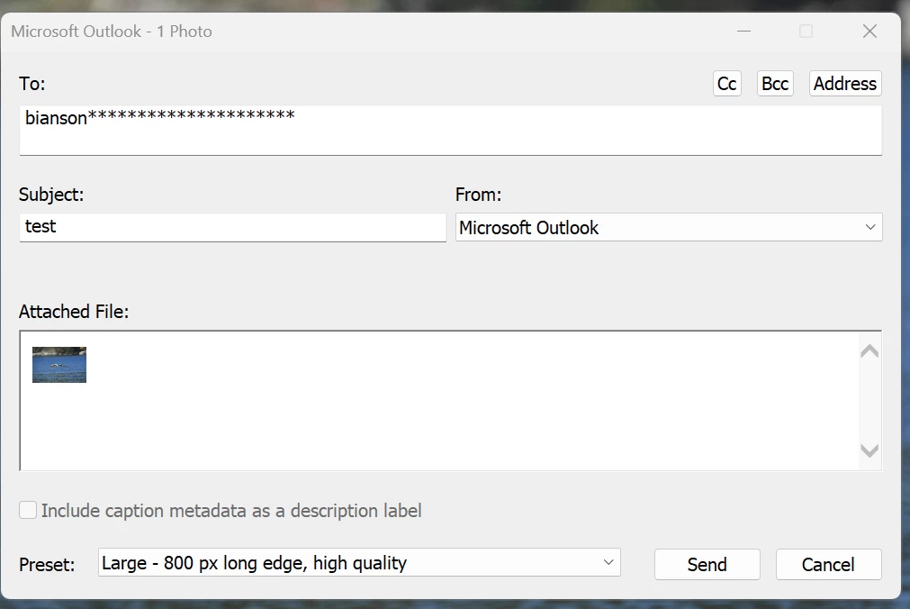Image resolution: width=910 pixels, height=609 pixels.
Task: Click the Bcc button
Action: (x=775, y=84)
